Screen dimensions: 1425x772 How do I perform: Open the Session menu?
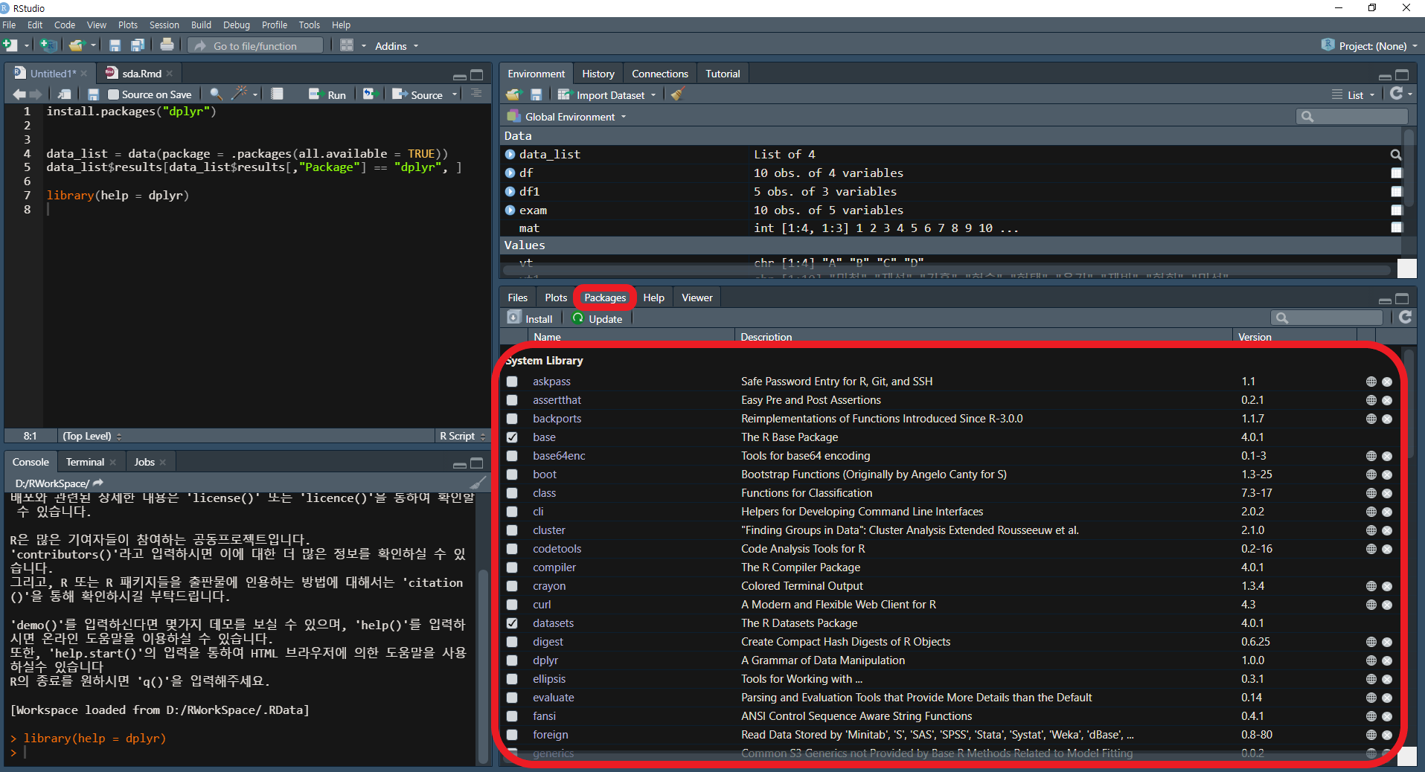164,25
